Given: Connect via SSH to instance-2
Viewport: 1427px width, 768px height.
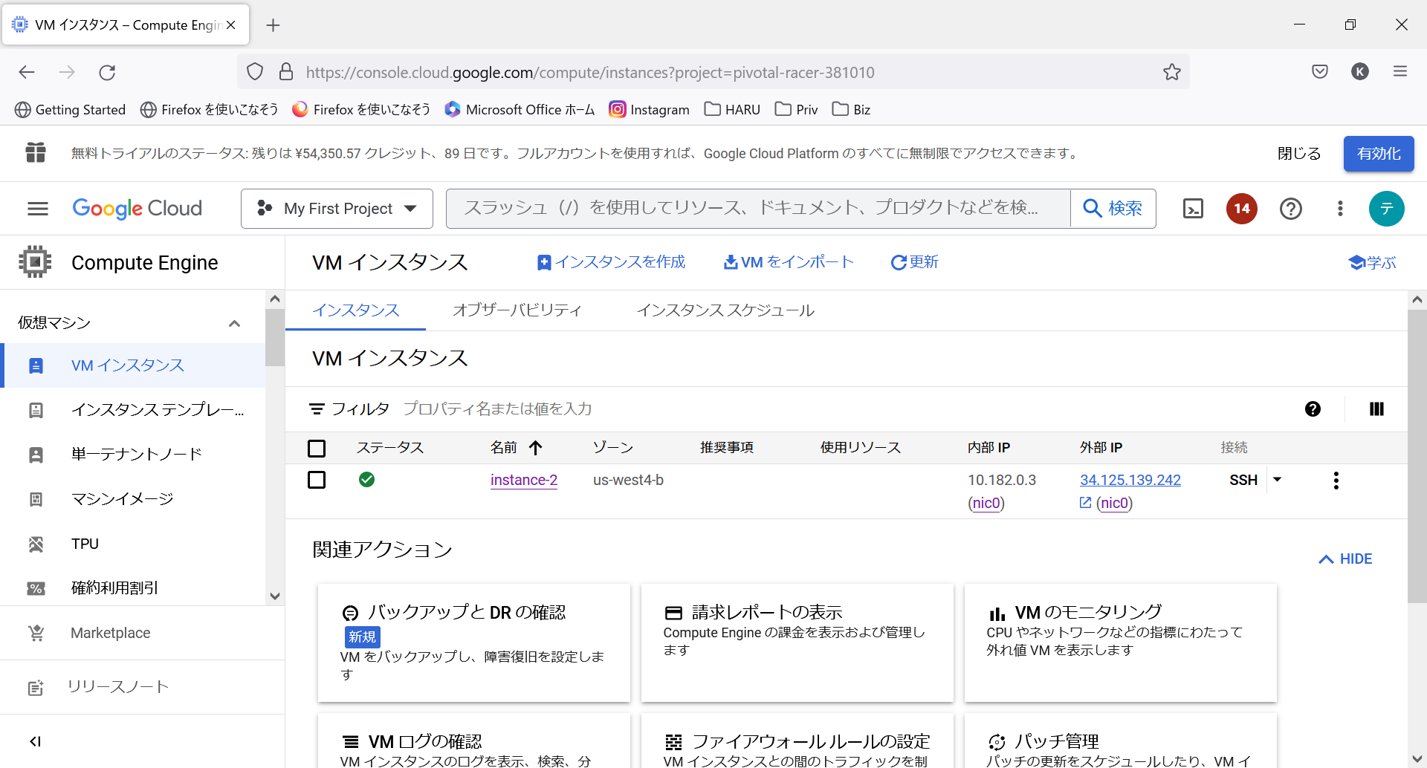Looking at the screenshot, I should point(1243,480).
